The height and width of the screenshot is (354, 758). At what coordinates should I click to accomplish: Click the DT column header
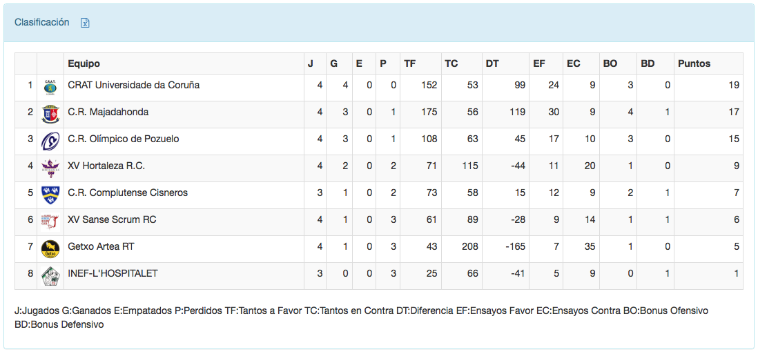492,63
